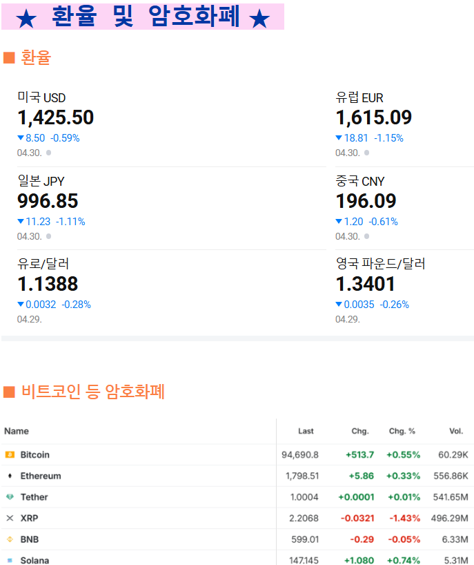Click Ethereum change percent +0.33%
Screen dimensions: 474x565
tap(403, 476)
